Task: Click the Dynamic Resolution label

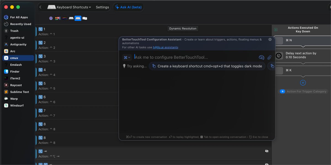Action: pos(183,29)
